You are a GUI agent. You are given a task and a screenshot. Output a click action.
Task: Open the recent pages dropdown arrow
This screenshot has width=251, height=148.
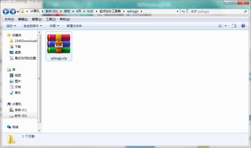tap(18, 12)
